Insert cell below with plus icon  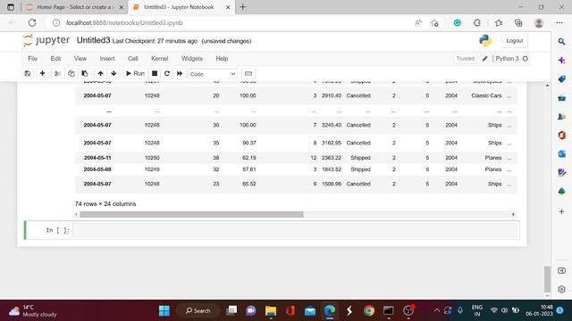click(x=42, y=73)
